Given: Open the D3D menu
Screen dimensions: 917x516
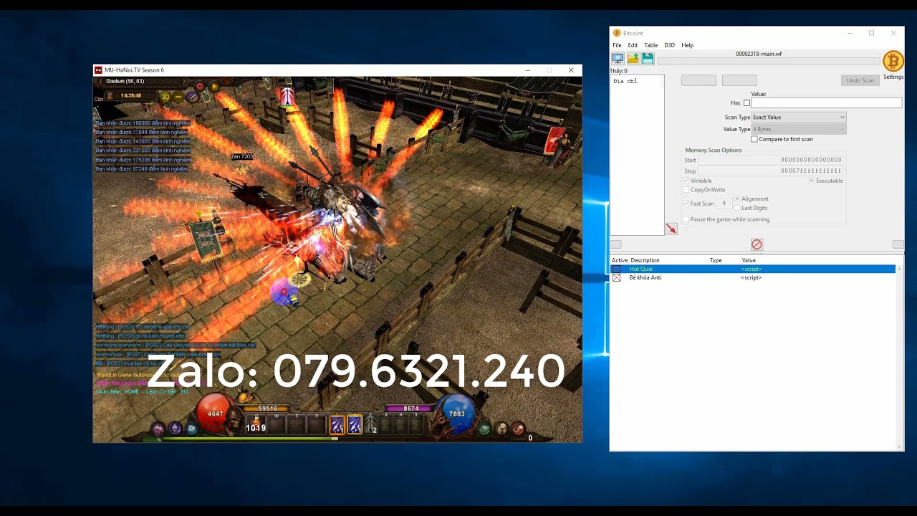Looking at the screenshot, I should click(x=669, y=45).
